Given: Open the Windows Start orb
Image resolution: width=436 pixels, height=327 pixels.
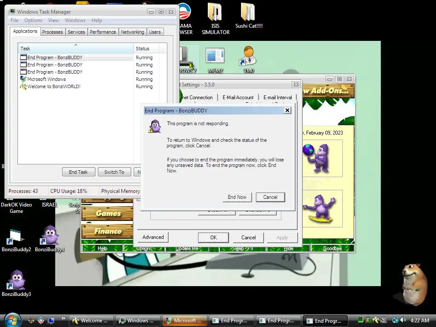Looking at the screenshot, I should [12, 320].
